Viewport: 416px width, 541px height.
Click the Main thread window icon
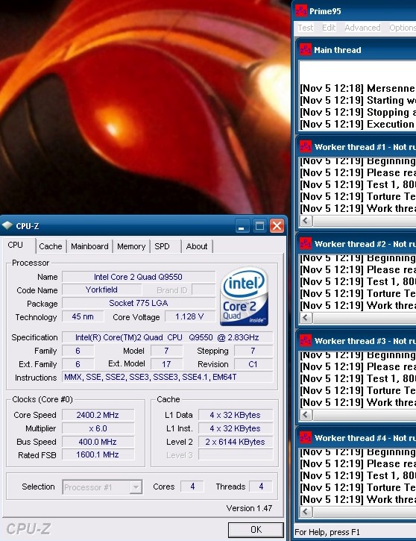pyautogui.click(x=306, y=50)
